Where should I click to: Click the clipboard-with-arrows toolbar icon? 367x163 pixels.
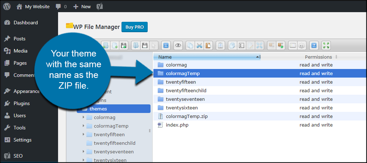(220, 45)
